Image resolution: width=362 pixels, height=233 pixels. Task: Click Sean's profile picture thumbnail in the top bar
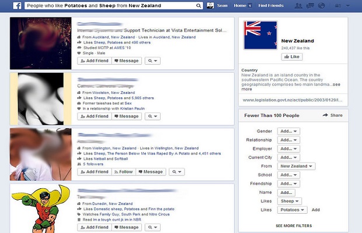pyautogui.click(x=210, y=5)
